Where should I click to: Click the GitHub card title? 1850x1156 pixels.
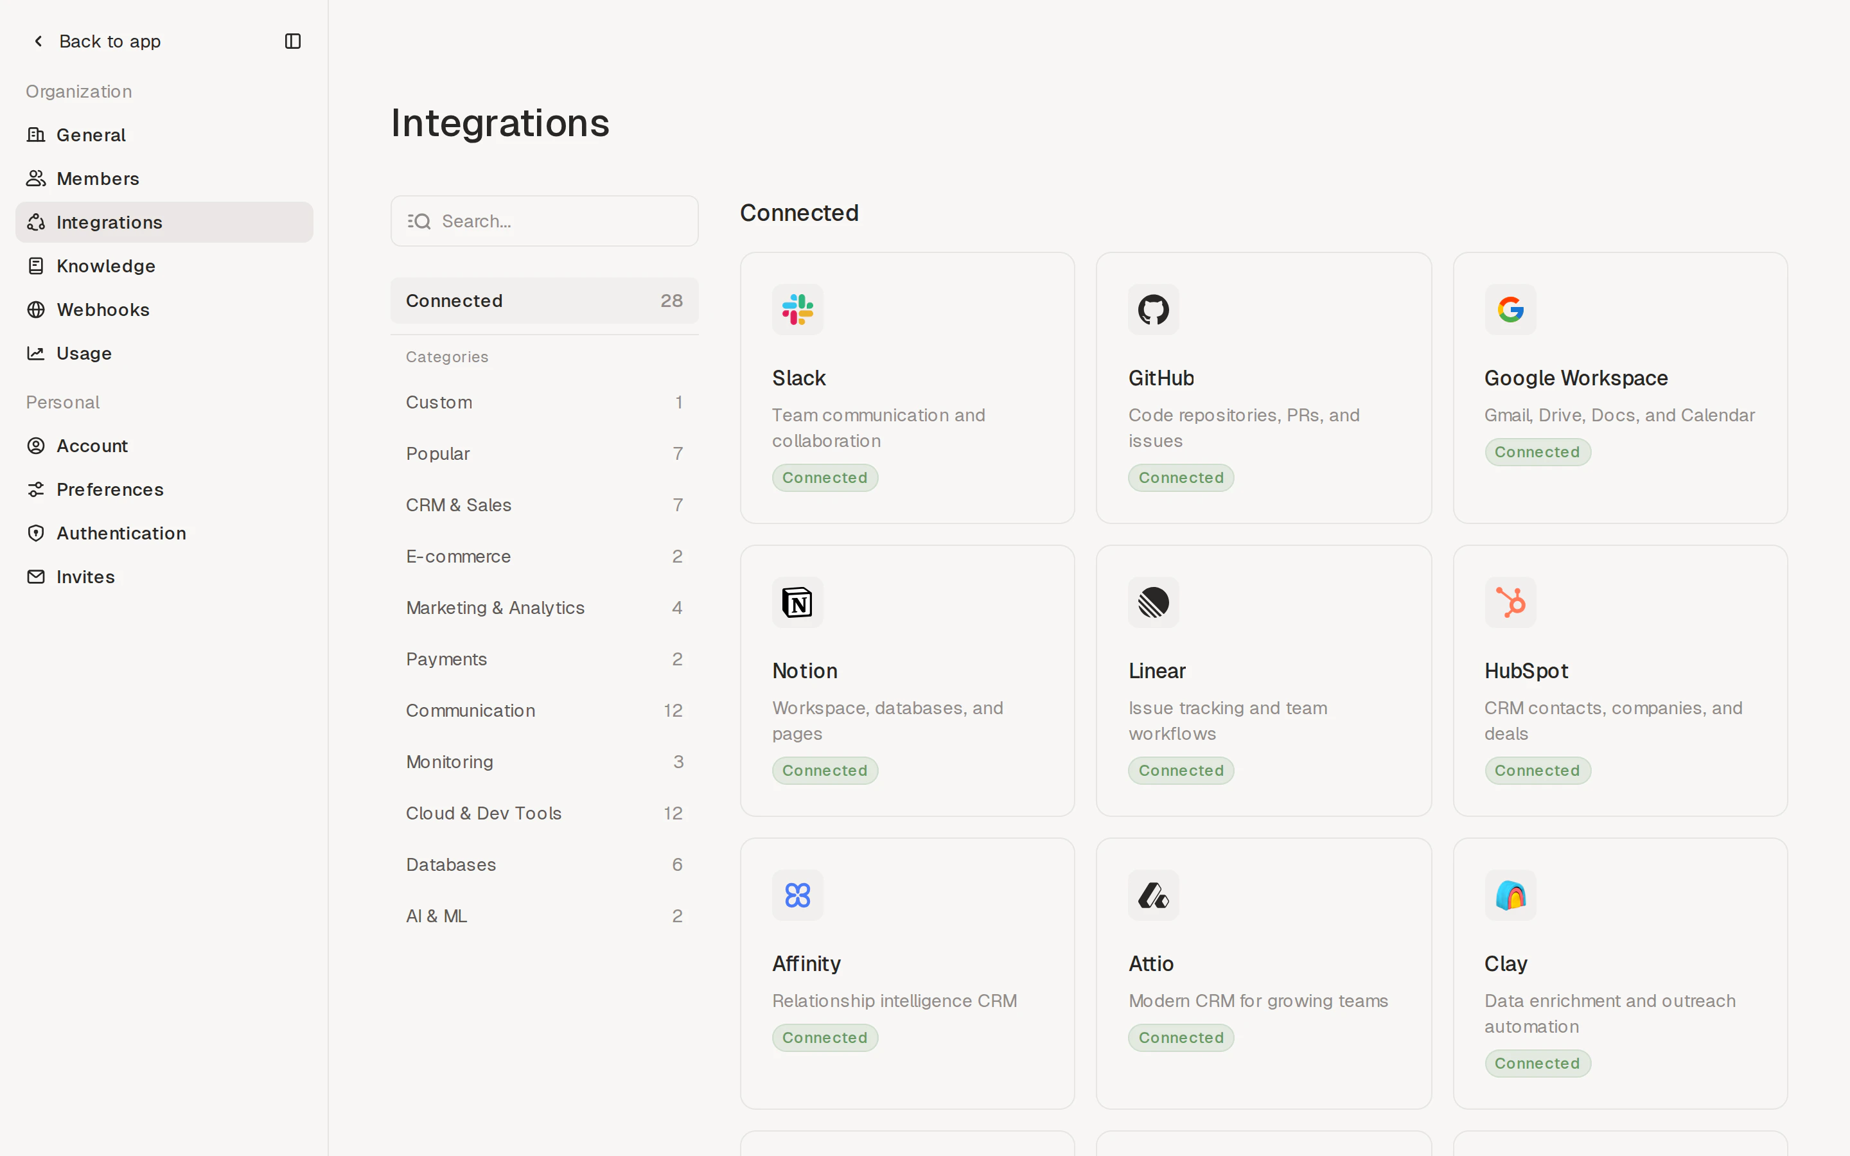click(1161, 378)
